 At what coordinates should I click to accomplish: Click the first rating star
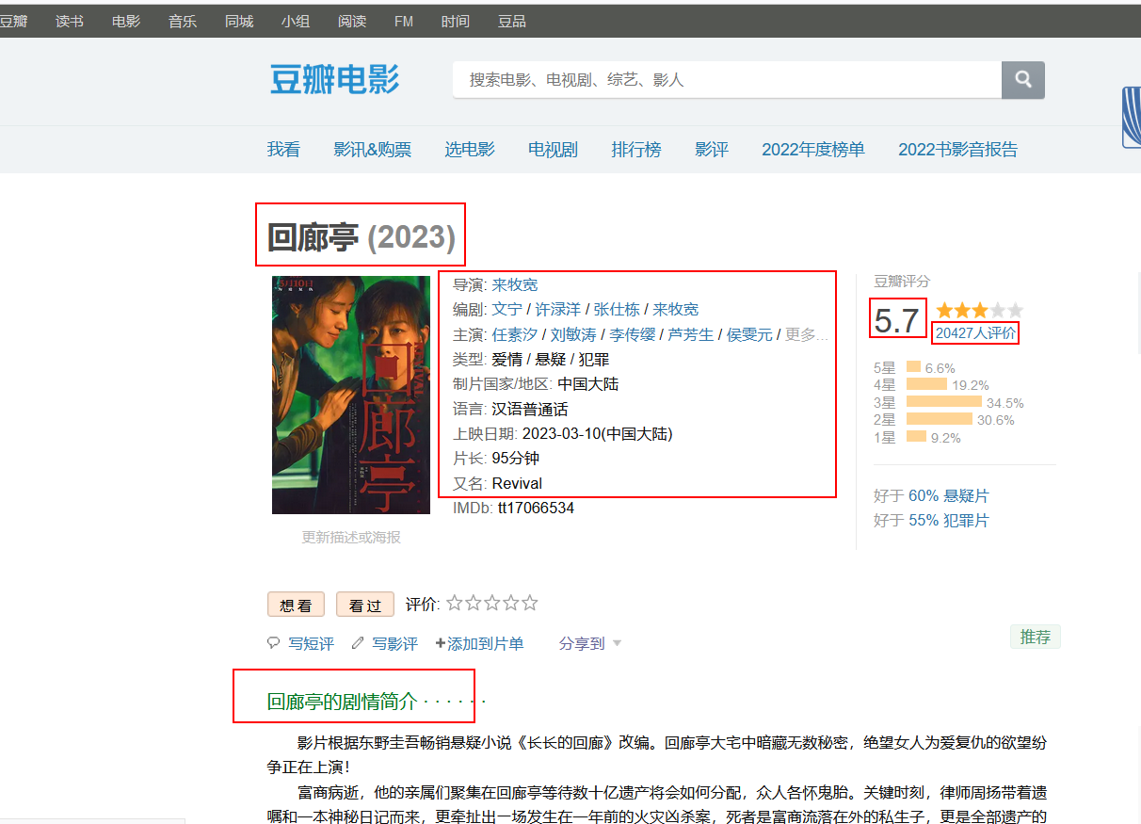(x=455, y=603)
